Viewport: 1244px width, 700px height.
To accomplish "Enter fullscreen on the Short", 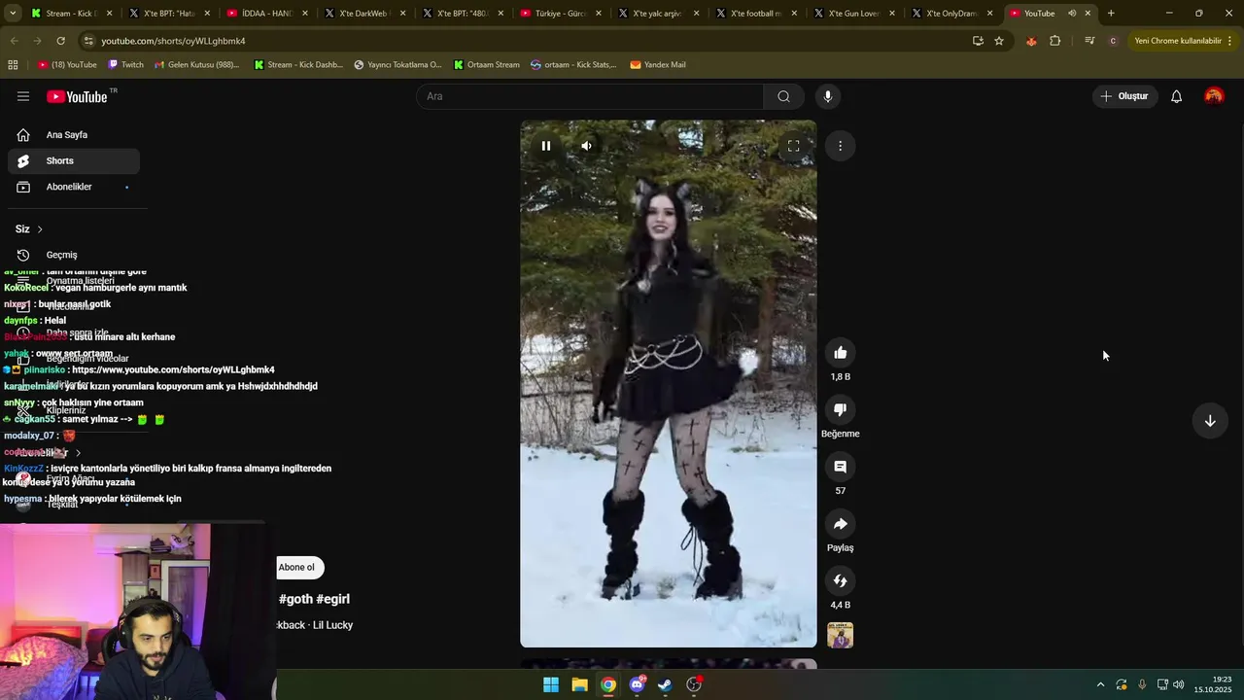I will (x=793, y=146).
